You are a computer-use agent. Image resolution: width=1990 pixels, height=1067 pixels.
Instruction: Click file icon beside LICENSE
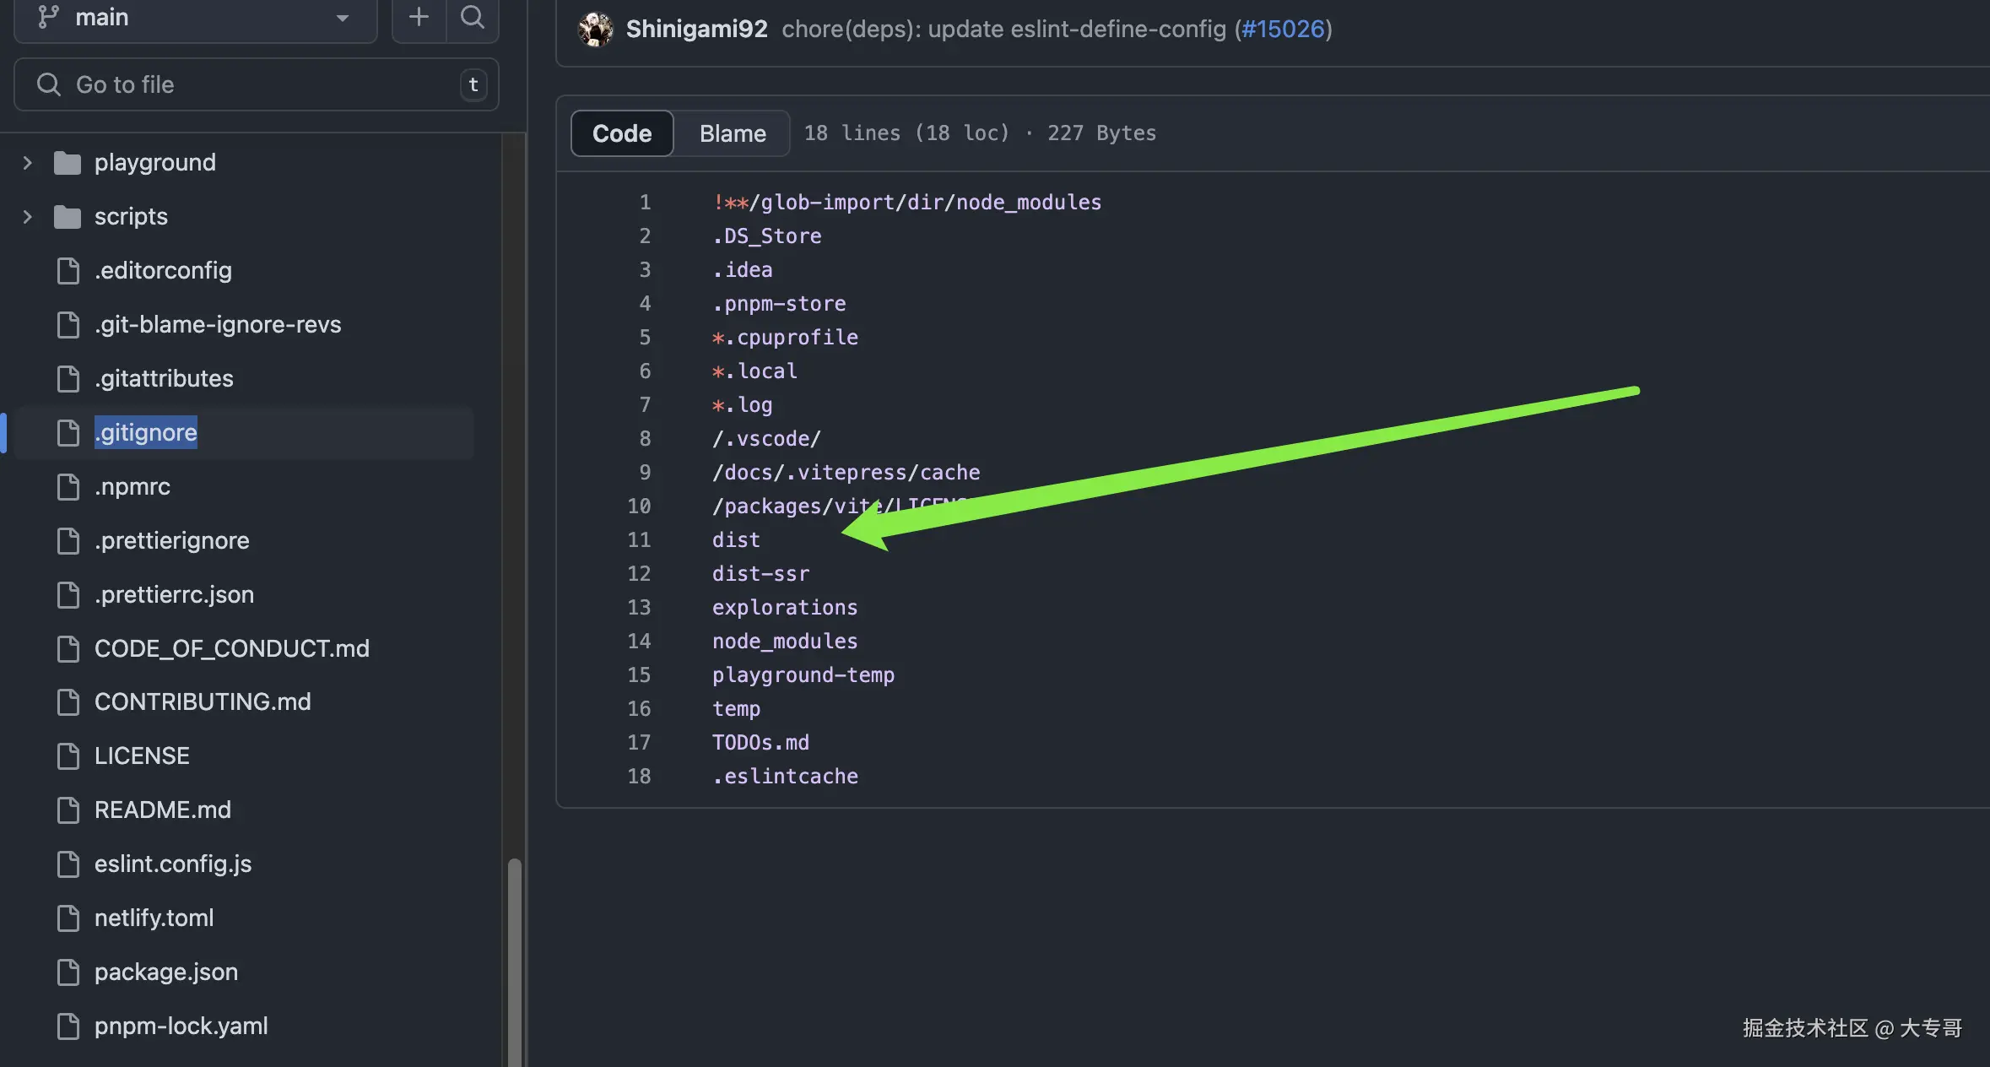(x=68, y=756)
